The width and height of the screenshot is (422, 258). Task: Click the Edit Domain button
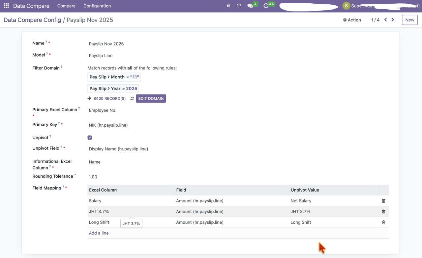tap(151, 98)
